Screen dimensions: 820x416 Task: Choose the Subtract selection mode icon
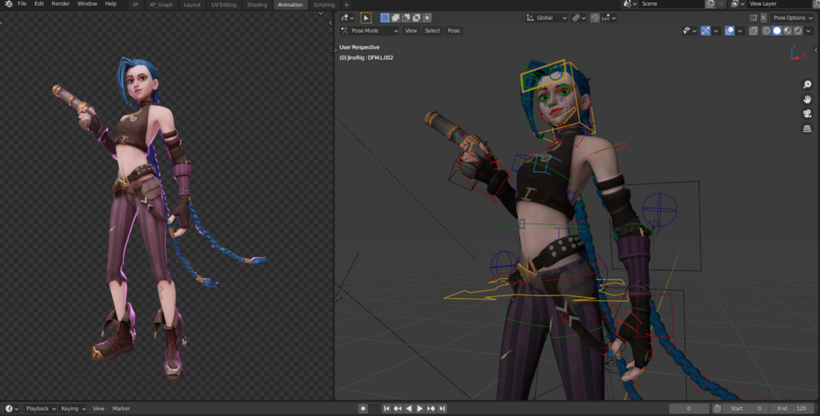coord(406,18)
